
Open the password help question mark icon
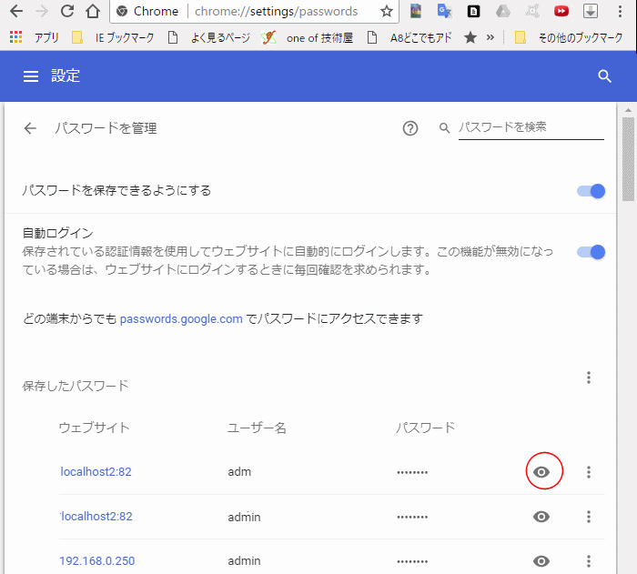(409, 128)
